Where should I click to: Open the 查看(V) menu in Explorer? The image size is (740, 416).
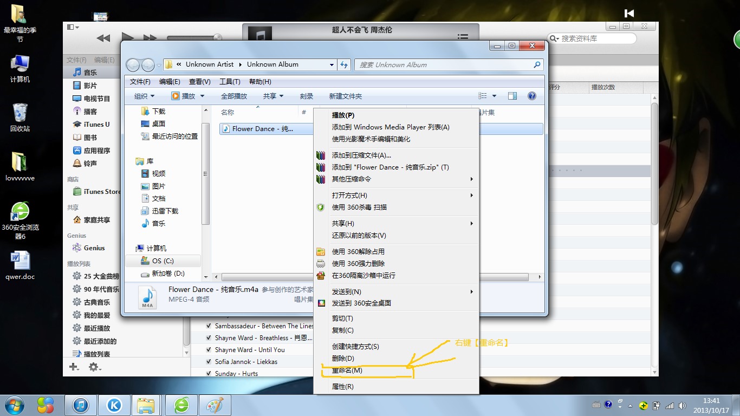click(x=199, y=81)
